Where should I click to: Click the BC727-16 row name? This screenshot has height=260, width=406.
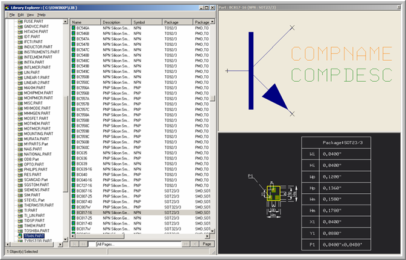click(84, 185)
